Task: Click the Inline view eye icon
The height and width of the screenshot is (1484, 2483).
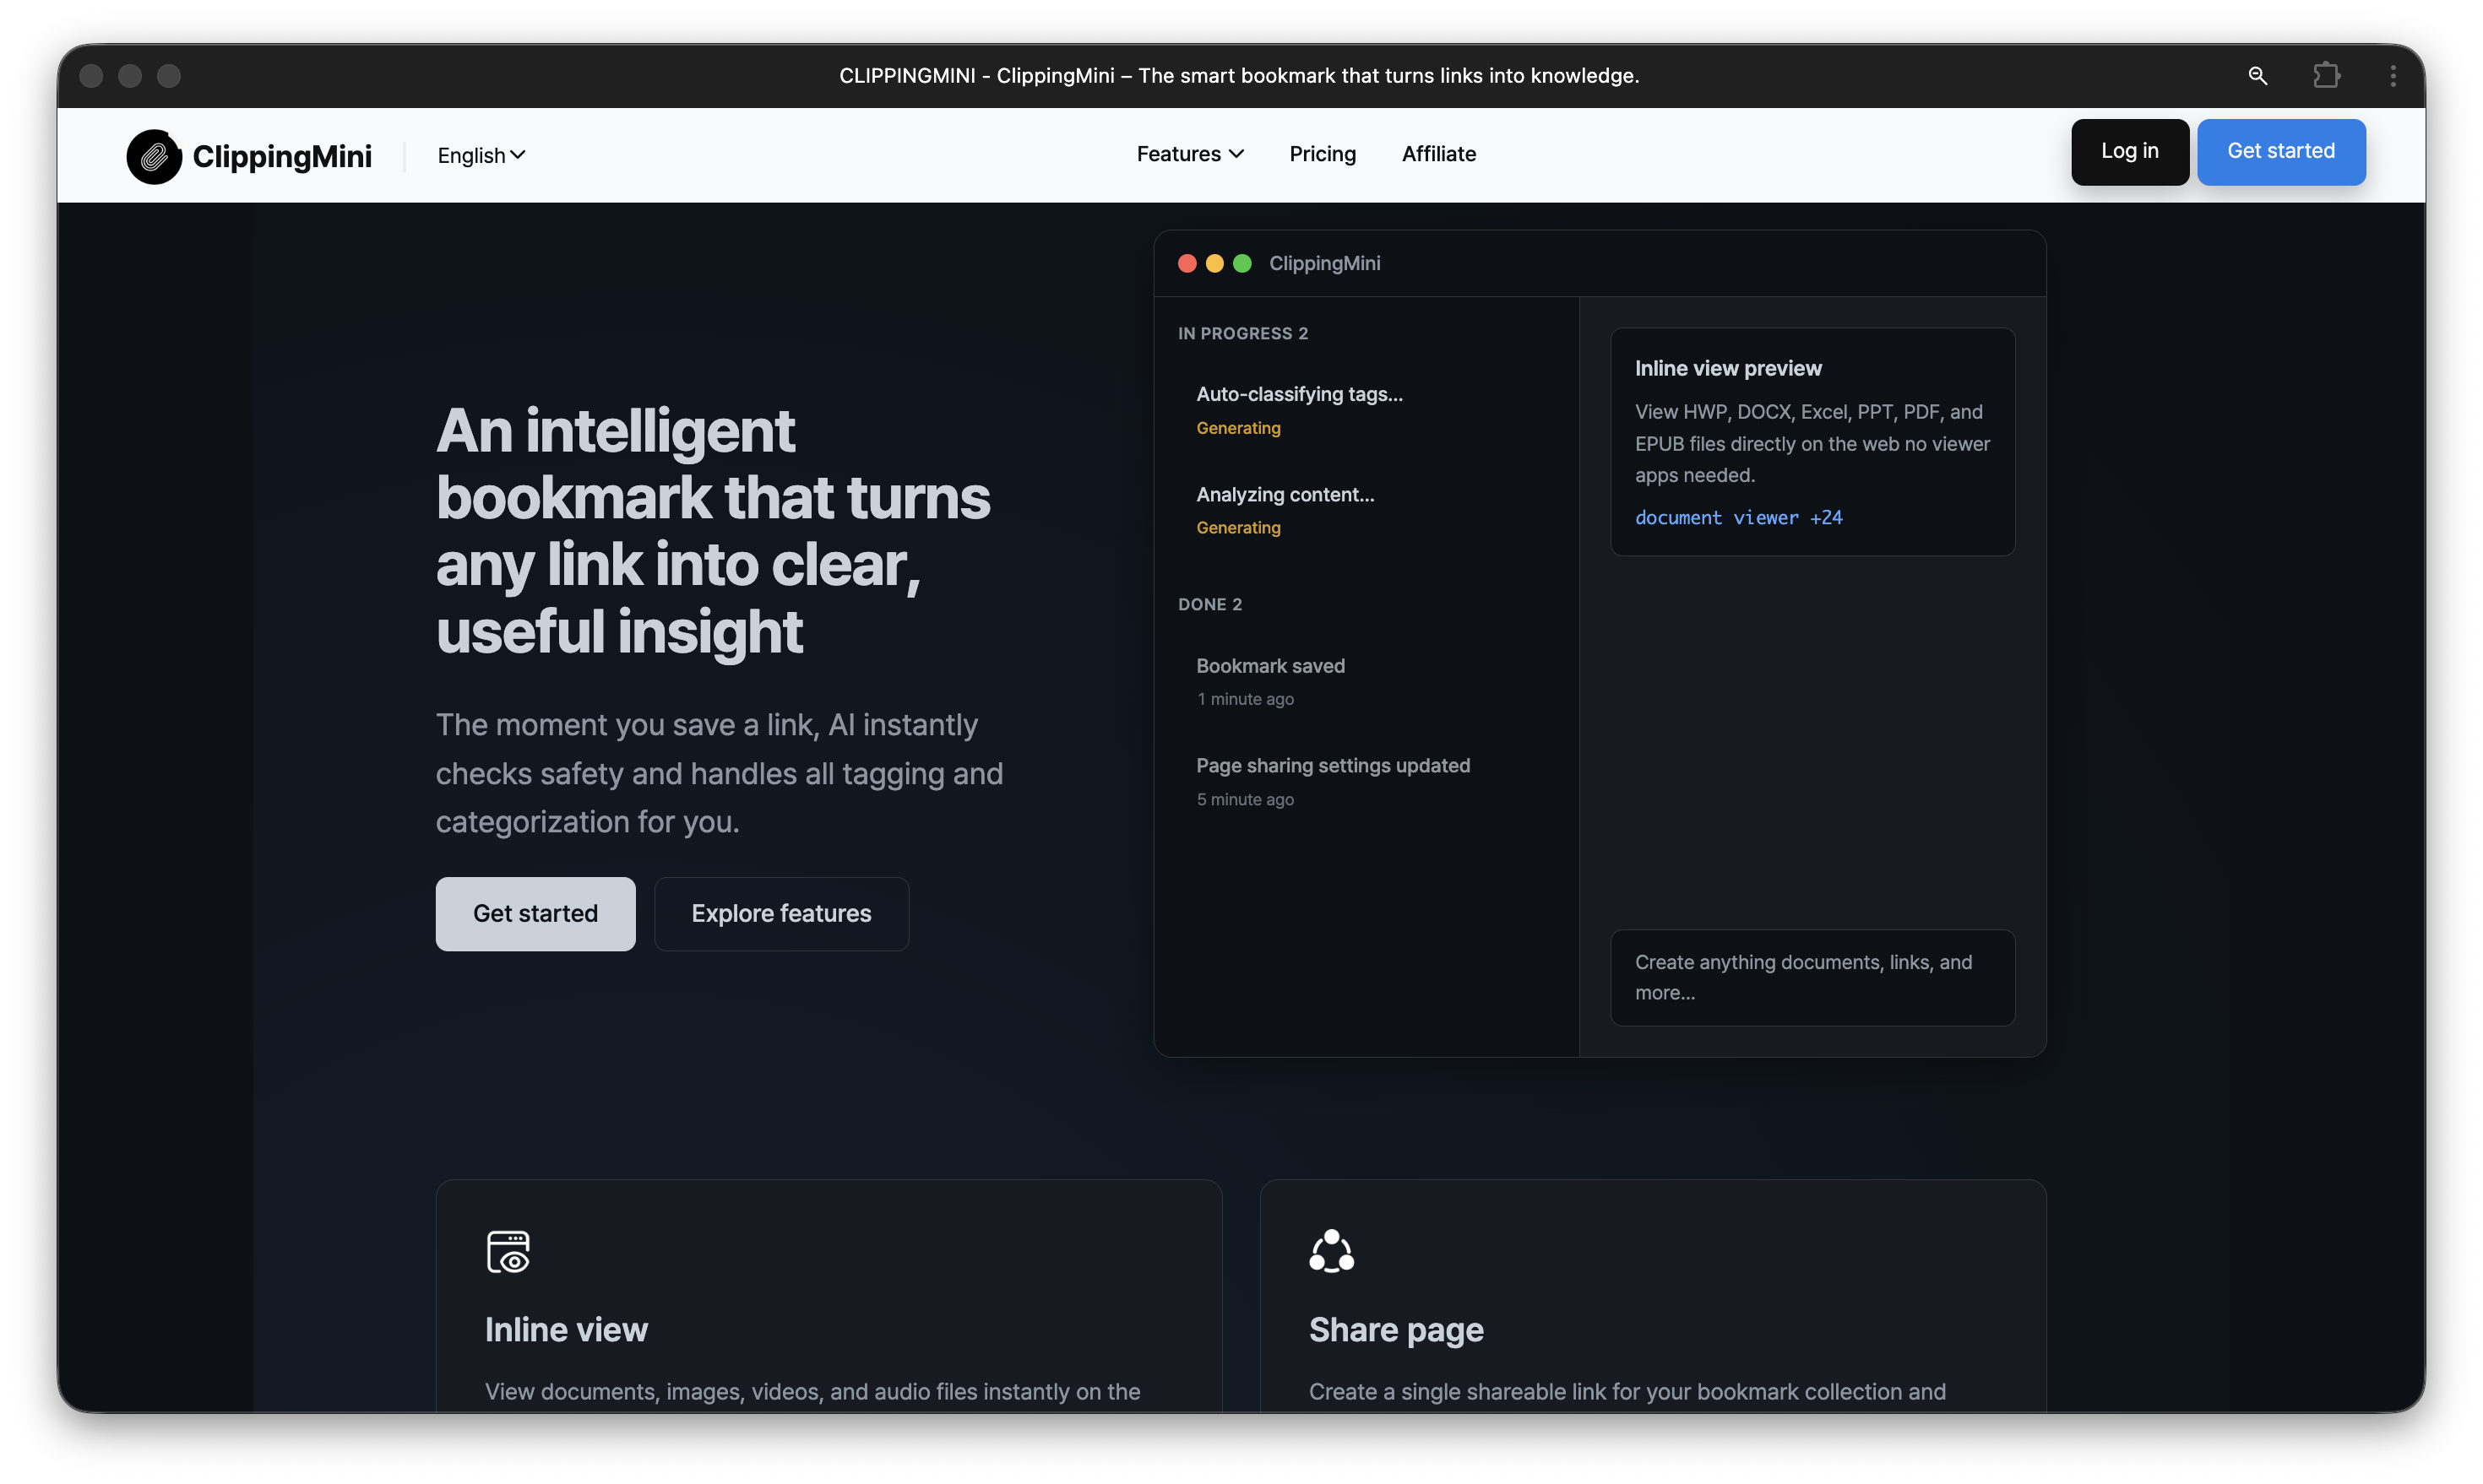Action: [x=508, y=1251]
